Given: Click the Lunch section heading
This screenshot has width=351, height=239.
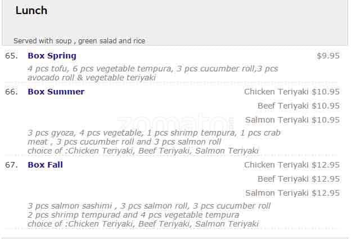Looking at the screenshot, I should coord(31,11).
